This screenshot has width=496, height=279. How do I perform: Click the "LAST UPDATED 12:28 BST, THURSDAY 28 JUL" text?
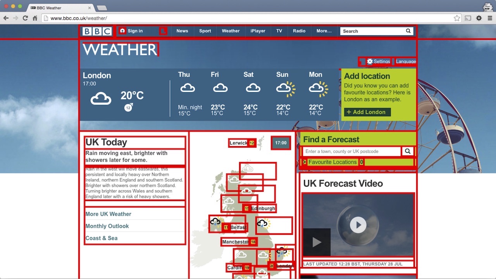click(x=353, y=264)
